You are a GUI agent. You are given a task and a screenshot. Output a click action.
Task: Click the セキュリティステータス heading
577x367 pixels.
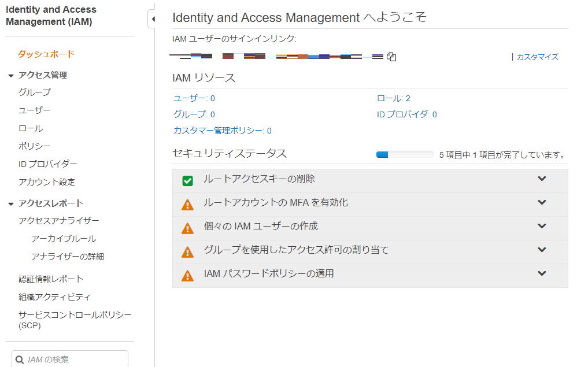[x=230, y=154]
